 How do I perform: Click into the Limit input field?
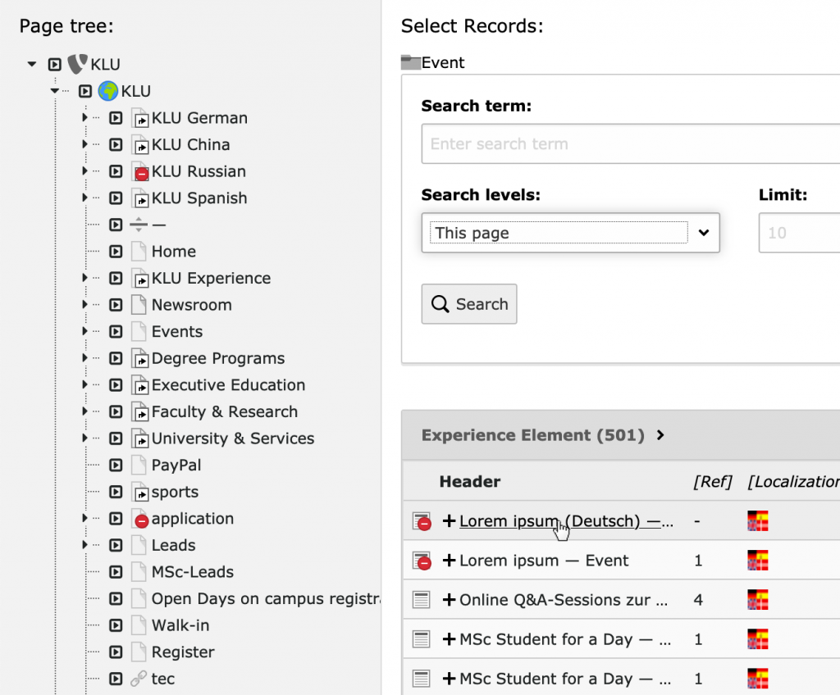coord(799,233)
